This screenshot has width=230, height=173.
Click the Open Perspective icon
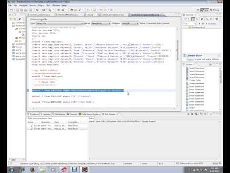pos(198,10)
